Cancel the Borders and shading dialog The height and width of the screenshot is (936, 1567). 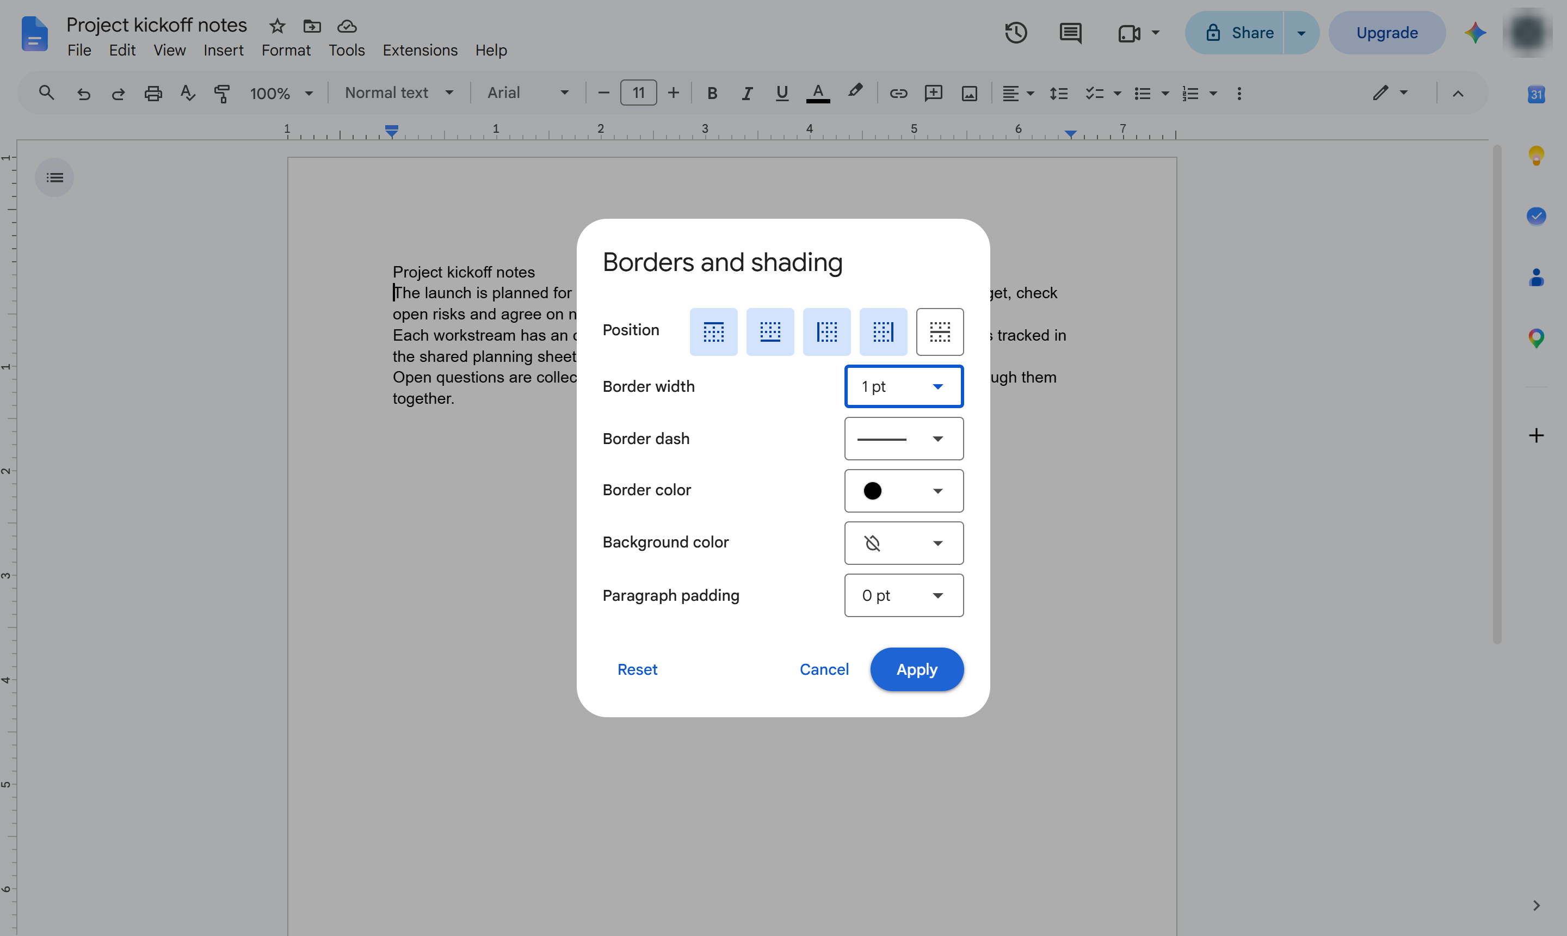click(824, 669)
